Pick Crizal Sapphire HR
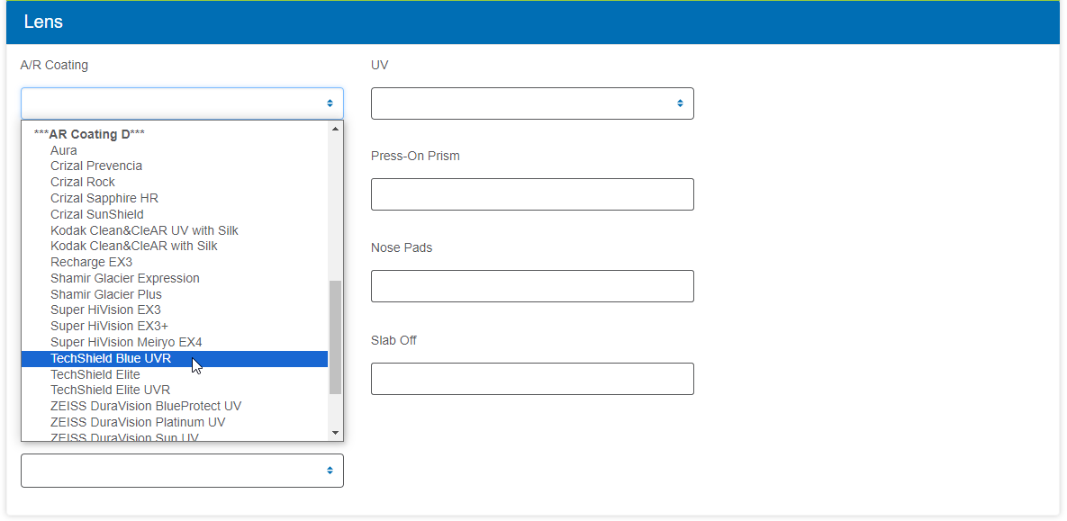The width and height of the screenshot is (1067, 521). 174,199
